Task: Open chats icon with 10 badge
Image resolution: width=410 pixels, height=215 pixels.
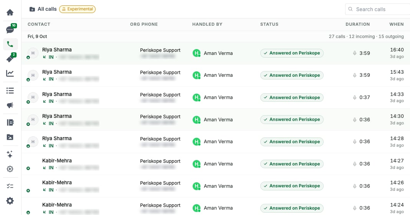Action: (10, 29)
